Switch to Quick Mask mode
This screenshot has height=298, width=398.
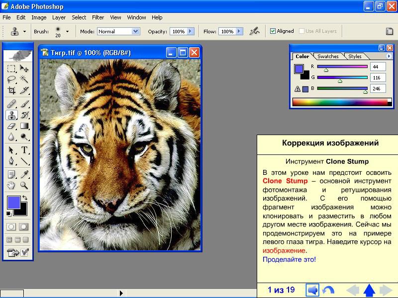(x=23, y=226)
